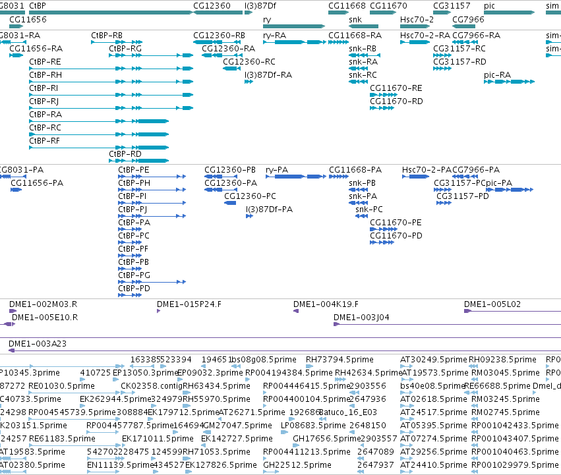
Task: Select transcript CtBP-RG glyph
Action: click(151, 55)
